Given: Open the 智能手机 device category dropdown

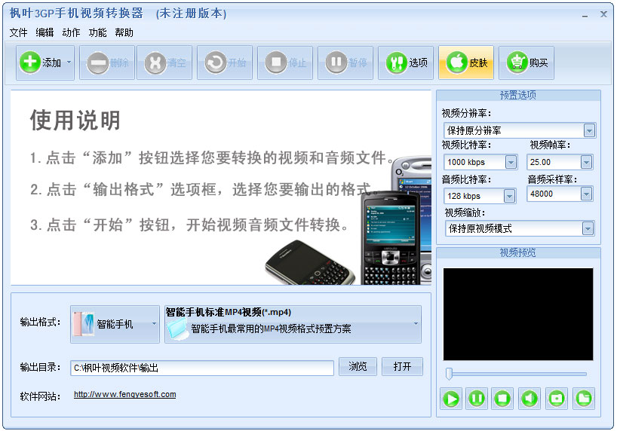Looking at the screenshot, I should (115, 324).
